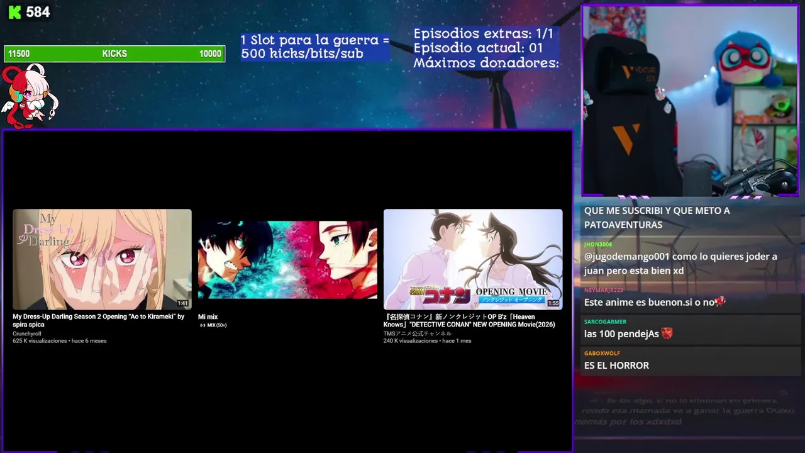Click the emote after 'Este anime es buenon'

coord(720,302)
